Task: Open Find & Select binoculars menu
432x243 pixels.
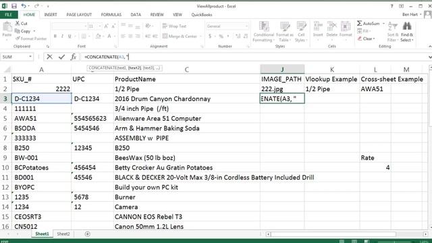Action: point(407,32)
